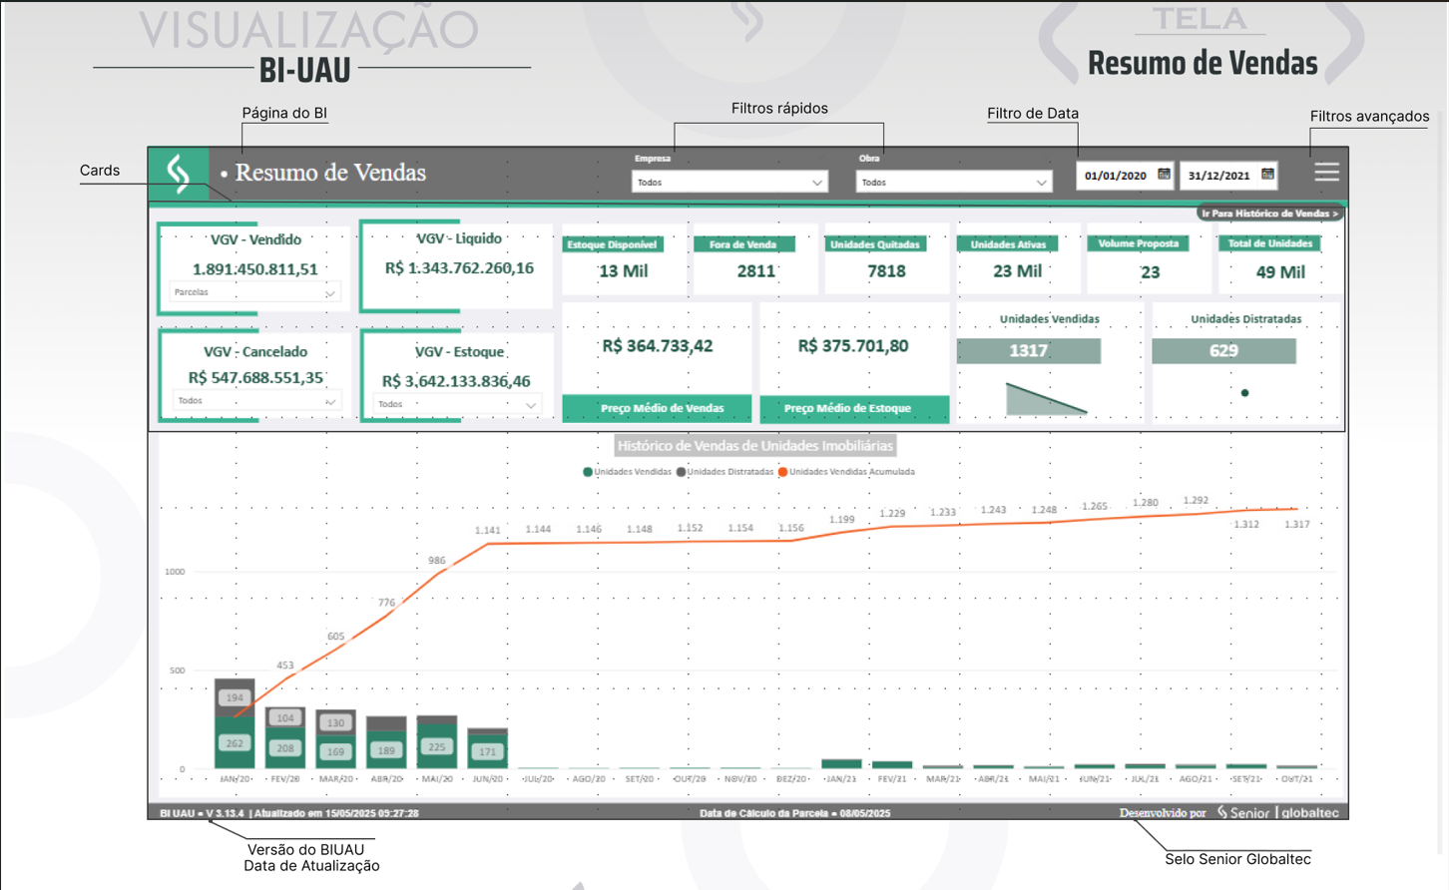Select the MAR/20 sold bar labeled 169
Viewport: 1449px width, 890px height.
[x=336, y=752]
